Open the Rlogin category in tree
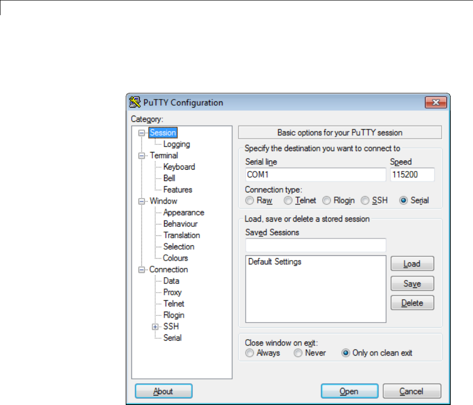473x405 pixels. pyautogui.click(x=174, y=315)
